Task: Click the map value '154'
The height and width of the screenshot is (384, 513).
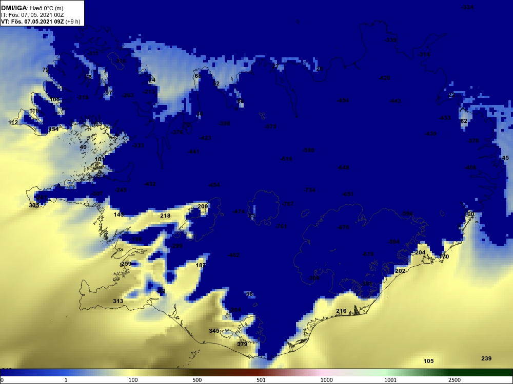Action: pyautogui.click(x=53, y=129)
